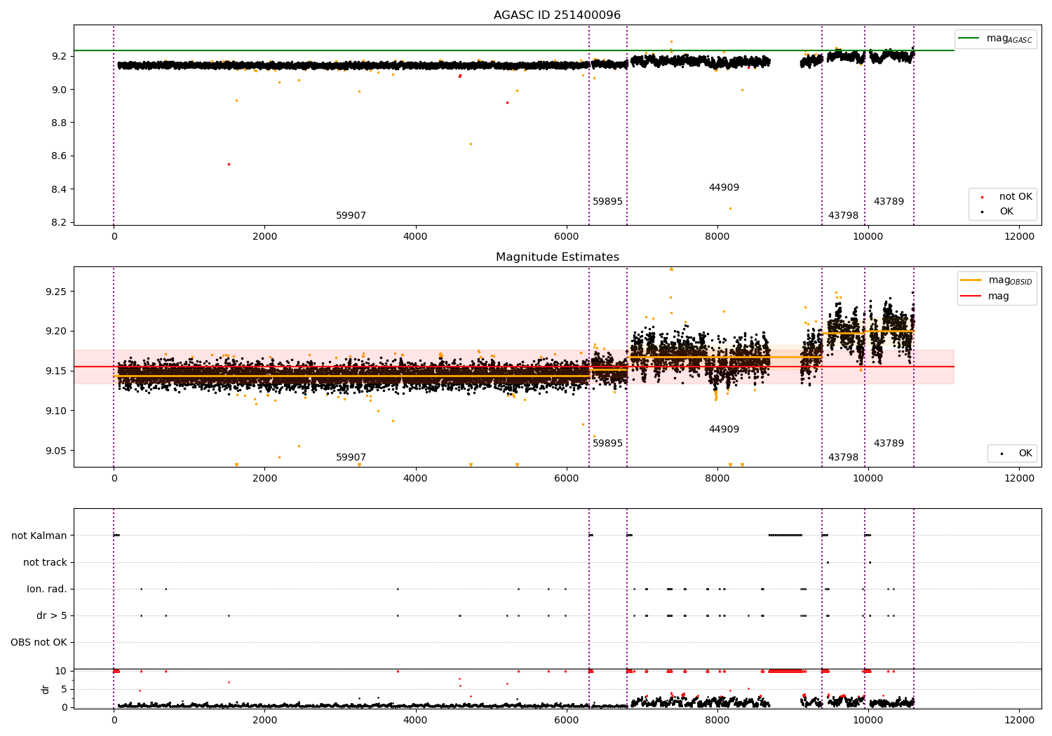Viewport: 1052px width, 736px height.
Task: Click the 9.25 y-tick in Magnitude Estimates plot
Action: point(57,292)
